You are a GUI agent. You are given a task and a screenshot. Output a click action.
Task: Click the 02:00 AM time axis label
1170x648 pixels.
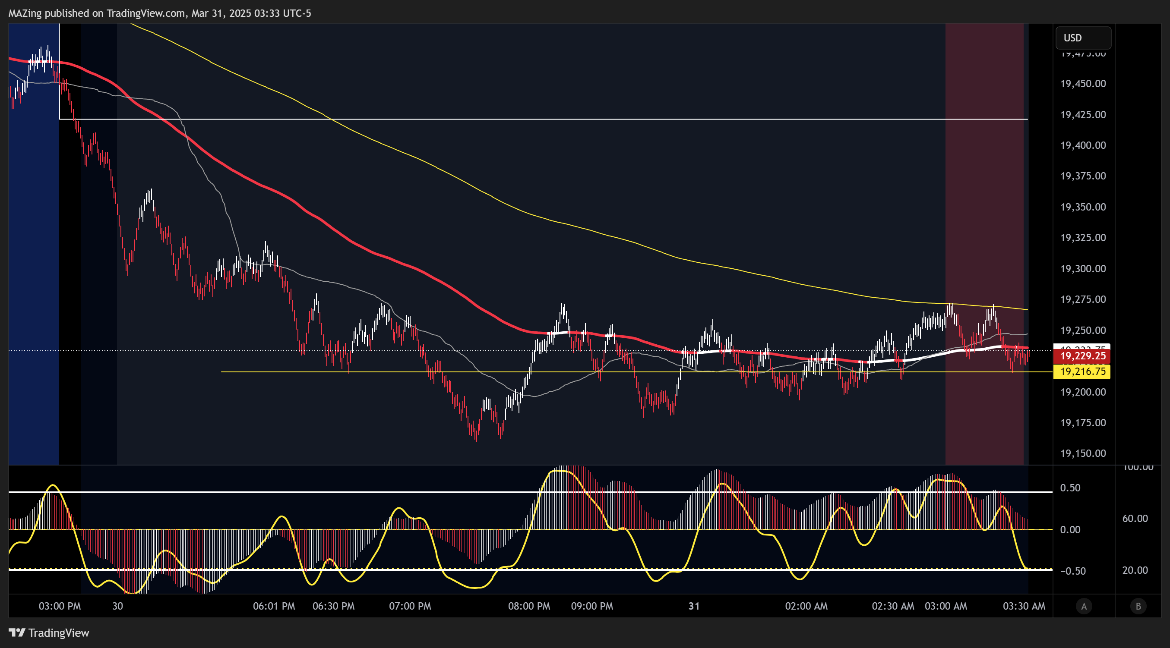806,606
